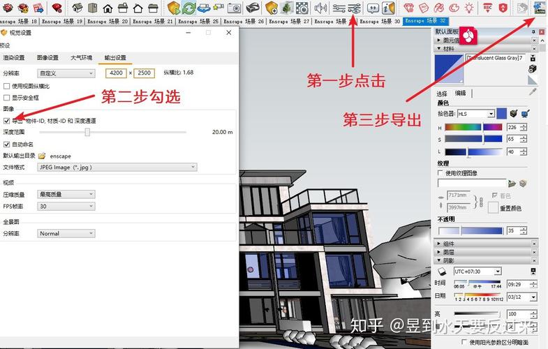Switch to the 选择 materials tab
Screen dimensions: 548x349
tap(442, 94)
